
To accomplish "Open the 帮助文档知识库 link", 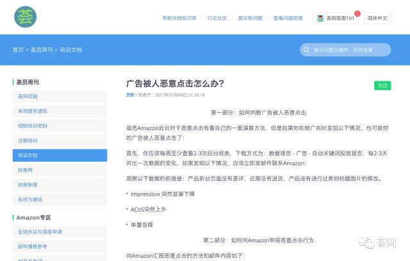I will (179, 19).
